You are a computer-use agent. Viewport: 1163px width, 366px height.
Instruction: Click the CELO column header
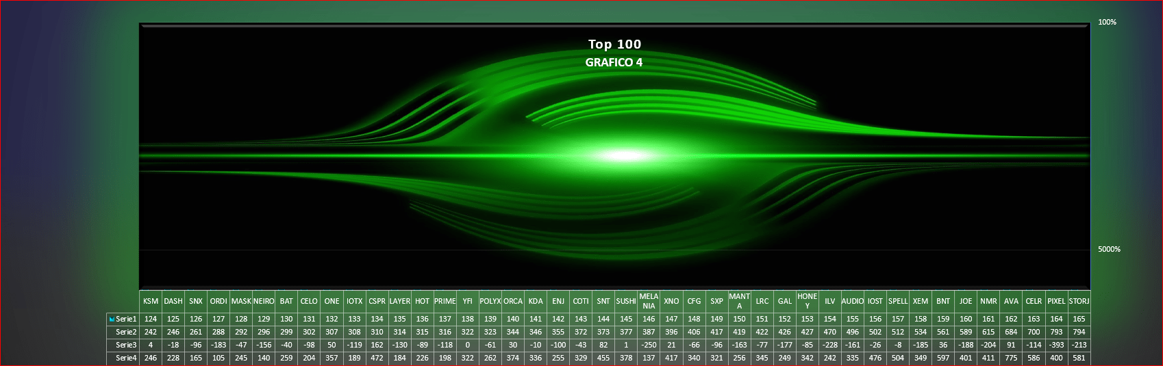[x=309, y=301]
